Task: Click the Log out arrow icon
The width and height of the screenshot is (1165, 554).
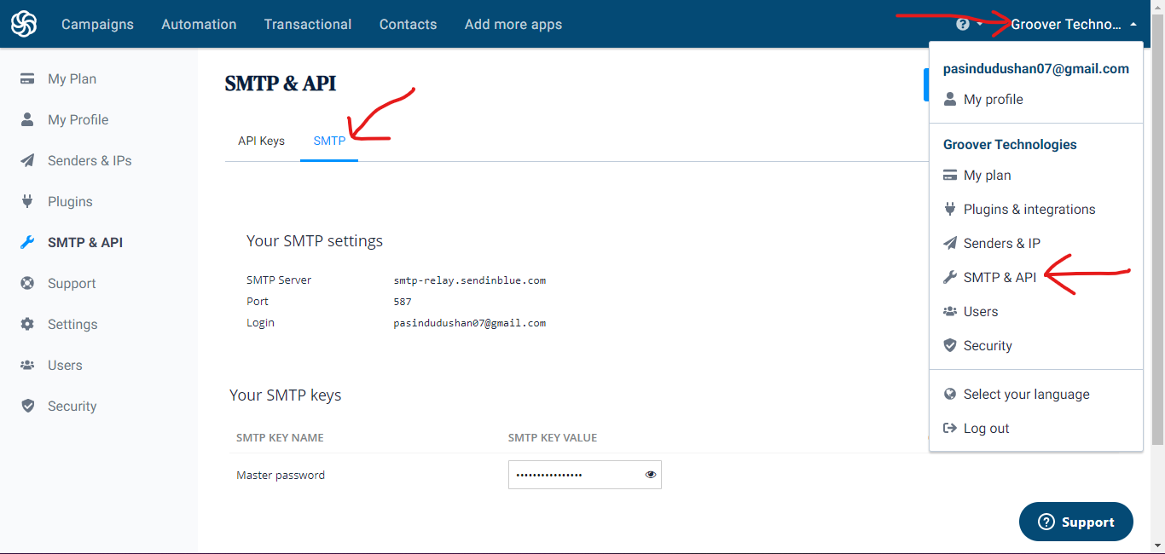Action: 950,428
